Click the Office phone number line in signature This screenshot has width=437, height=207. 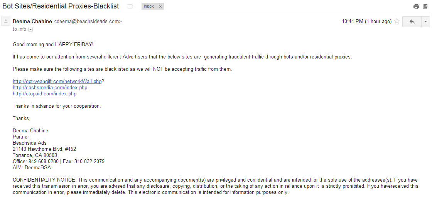[x=58, y=161]
